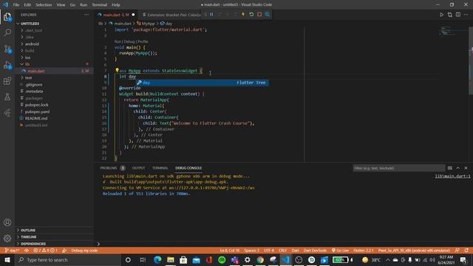The width and height of the screenshot is (473, 266).
Task: Click the feedback icon in the status bar
Action: tap(457, 250)
